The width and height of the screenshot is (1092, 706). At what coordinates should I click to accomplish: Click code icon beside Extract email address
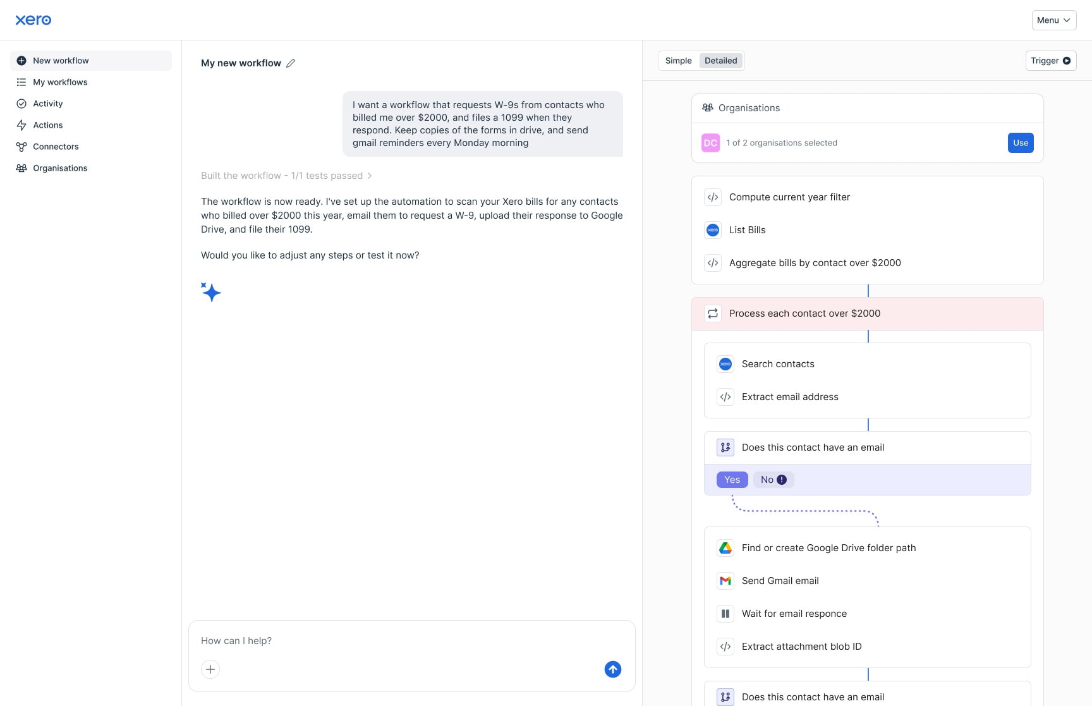725,397
